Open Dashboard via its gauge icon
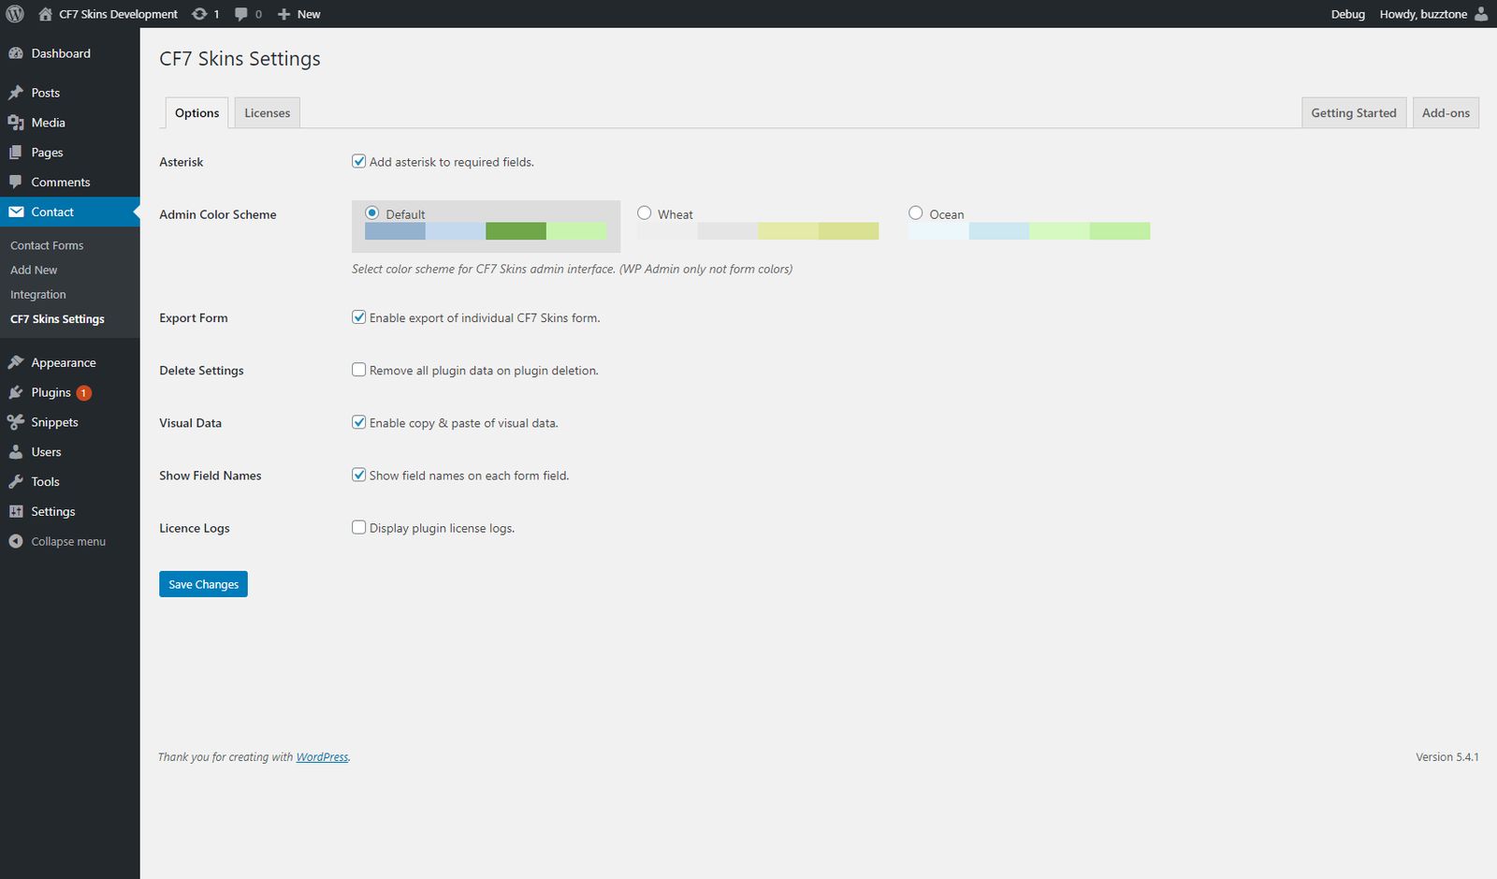This screenshot has width=1497, height=879. point(16,53)
